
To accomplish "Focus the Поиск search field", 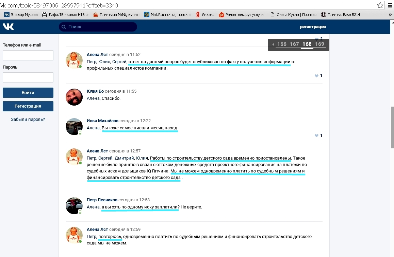I will [98, 27].
